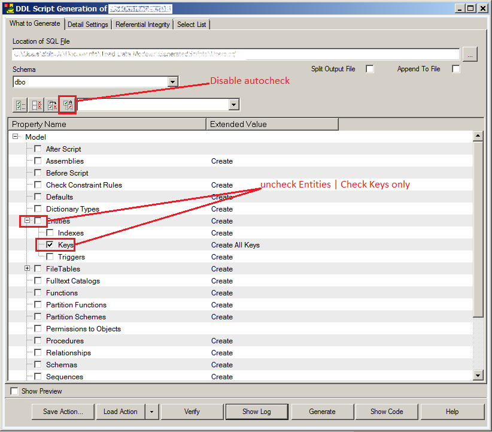Viewport: 492px width, 432px height.
Task: Uncheck the Keys checkbox
Action: click(50, 245)
